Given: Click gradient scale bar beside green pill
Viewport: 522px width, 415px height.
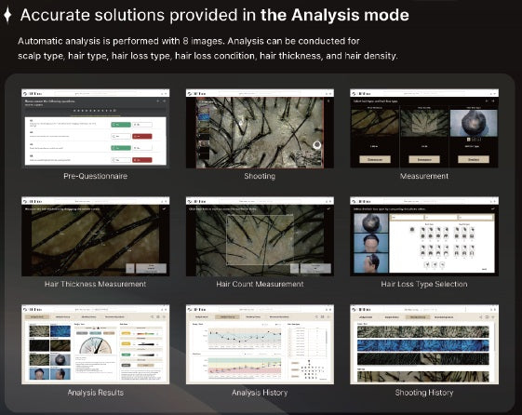Looking at the screenshot, I should (x=145, y=355).
